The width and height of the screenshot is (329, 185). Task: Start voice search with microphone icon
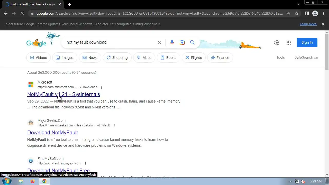pos(172,42)
